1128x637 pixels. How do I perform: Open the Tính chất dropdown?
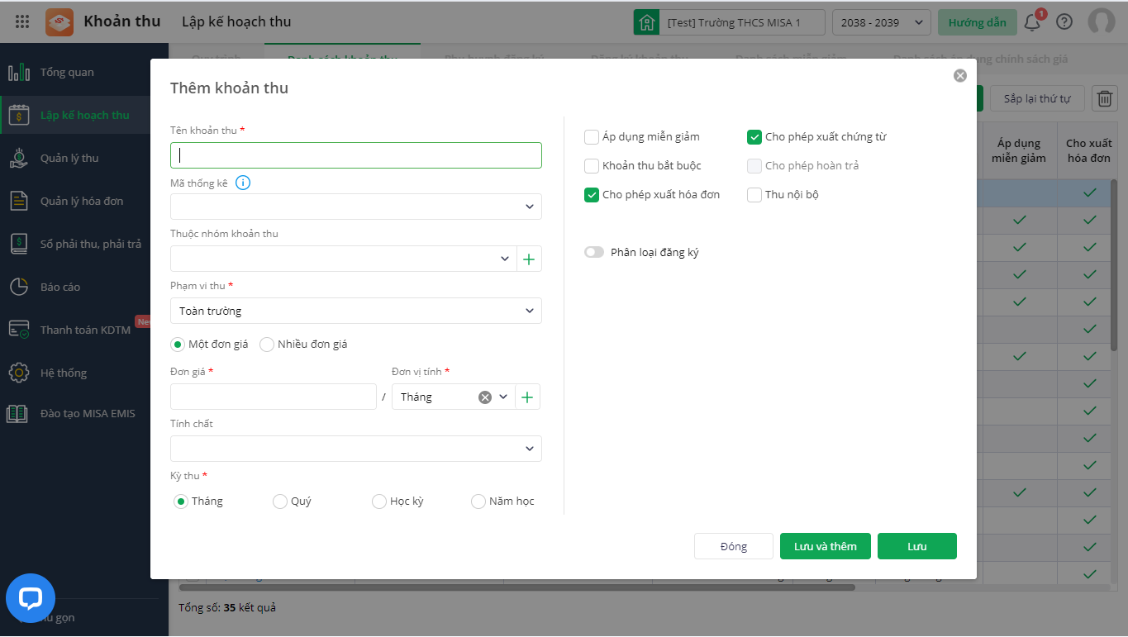point(356,449)
